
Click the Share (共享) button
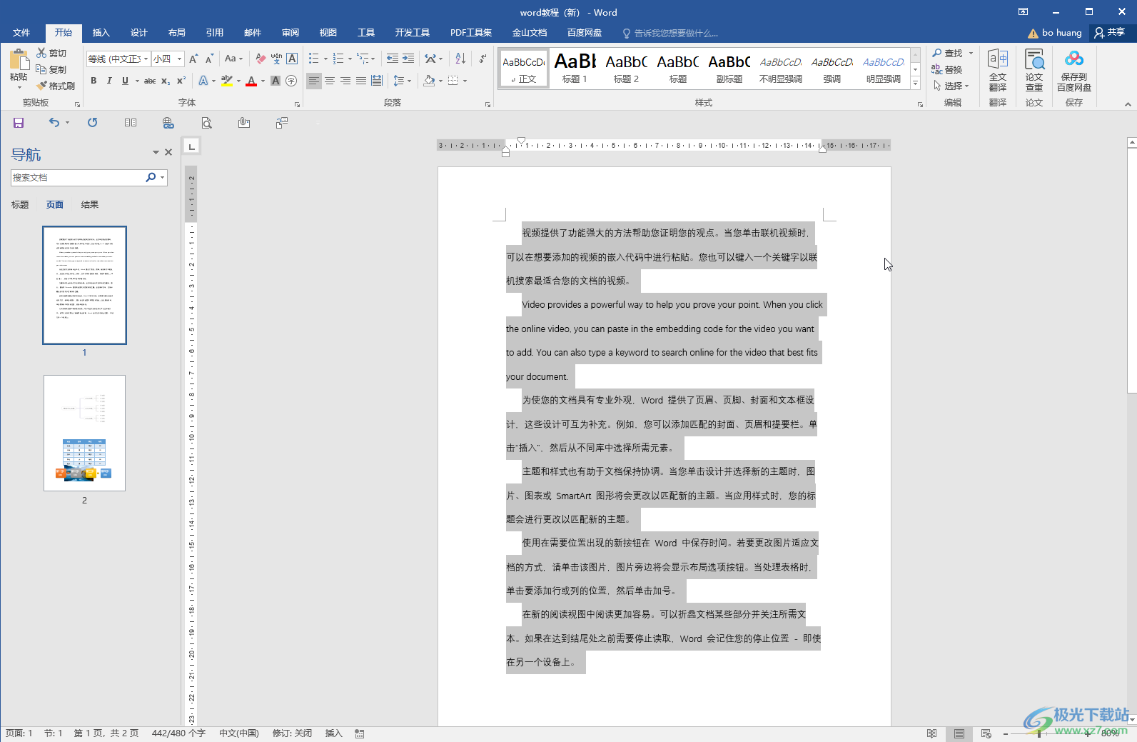point(1111,32)
